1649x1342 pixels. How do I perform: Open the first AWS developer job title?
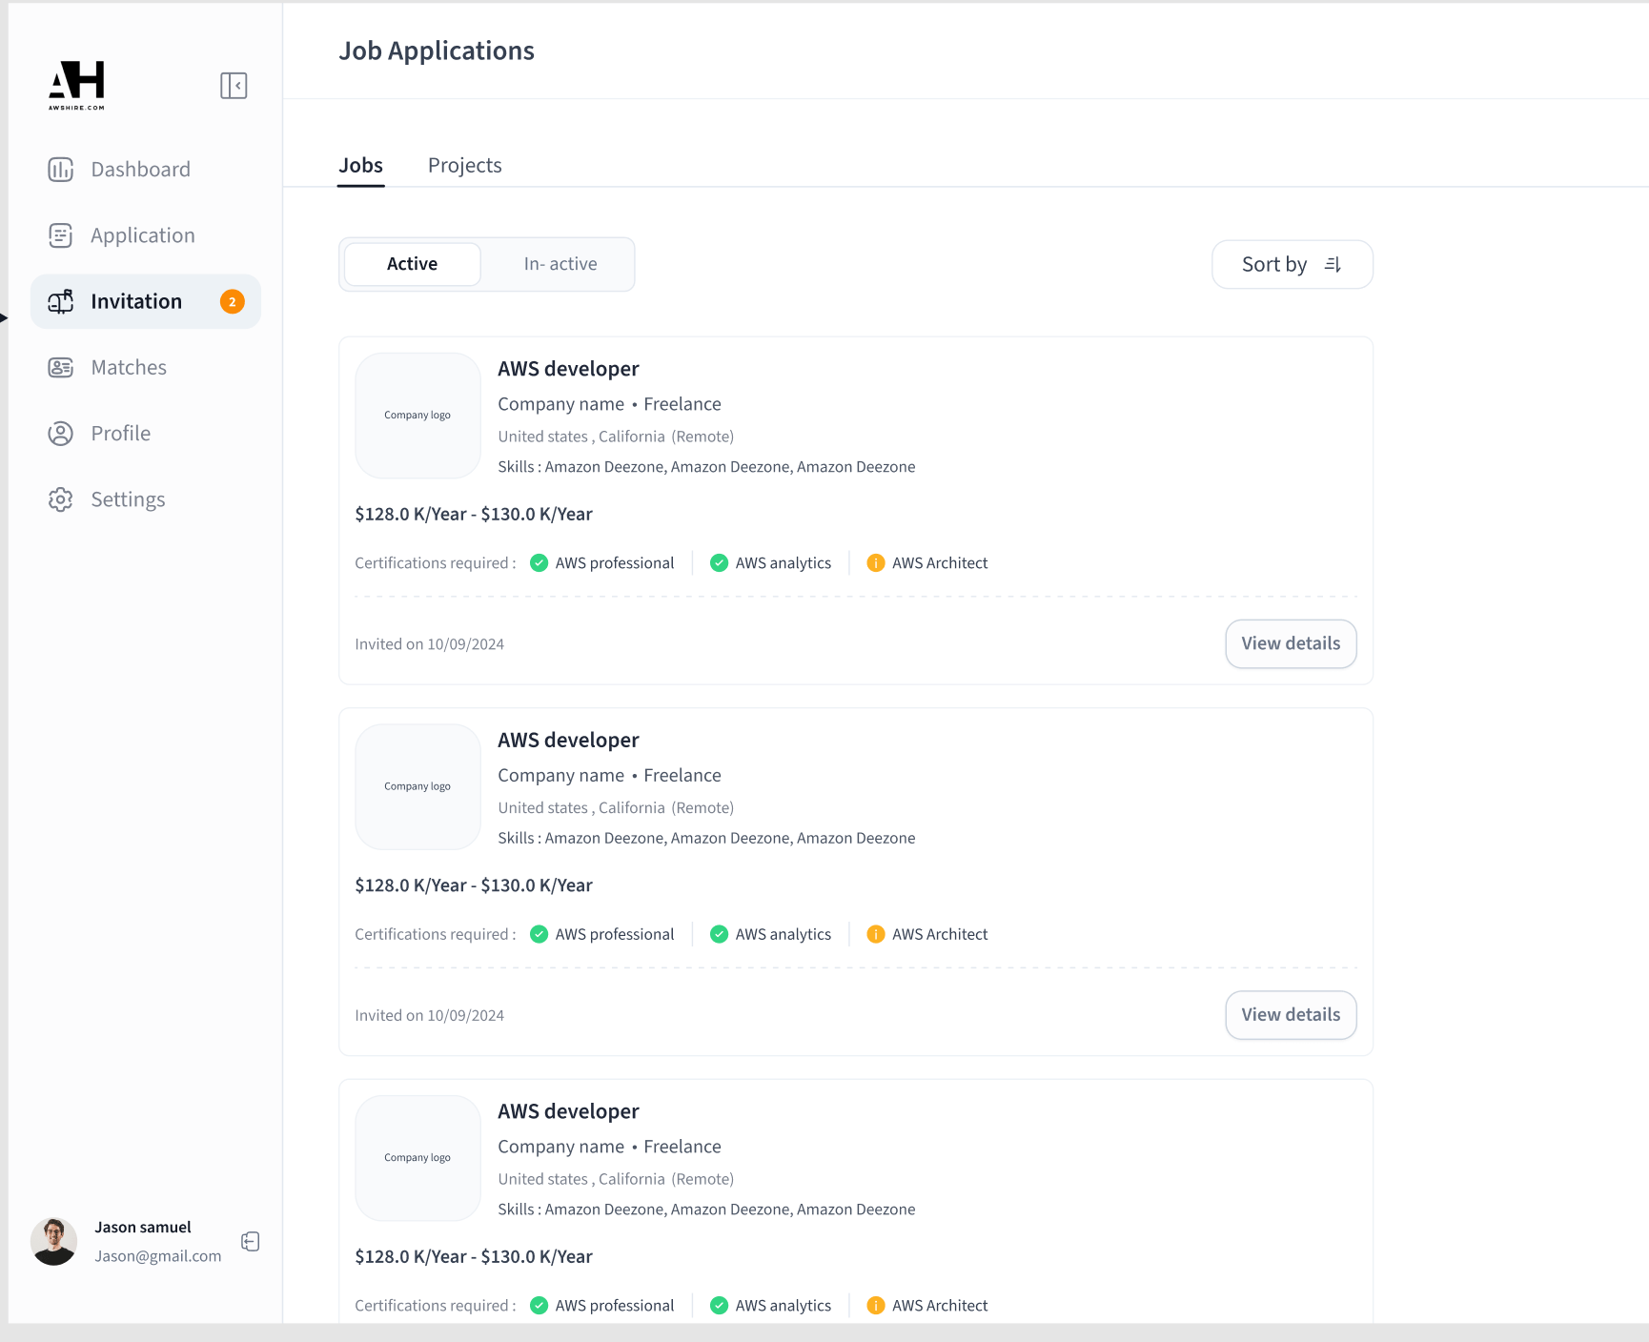pyautogui.click(x=568, y=369)
